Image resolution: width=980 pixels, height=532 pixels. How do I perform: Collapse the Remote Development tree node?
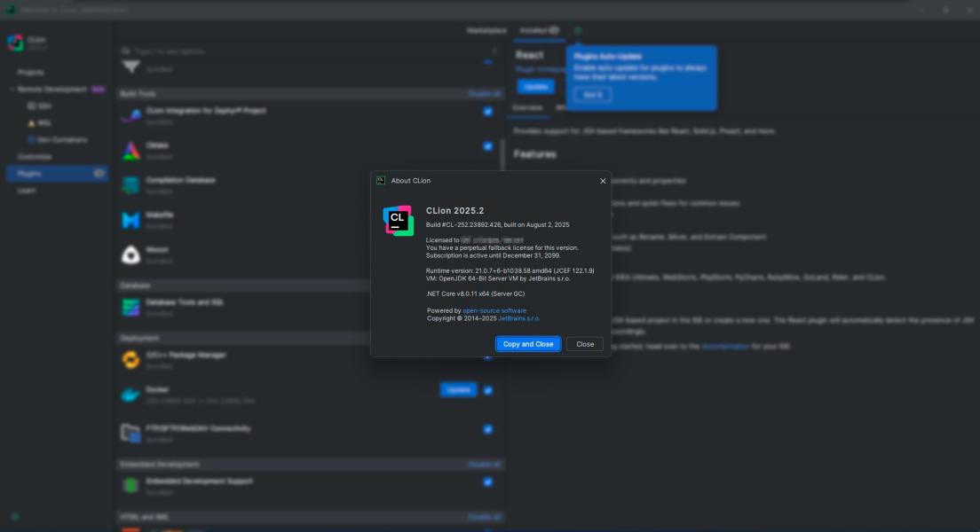(12, 90)
